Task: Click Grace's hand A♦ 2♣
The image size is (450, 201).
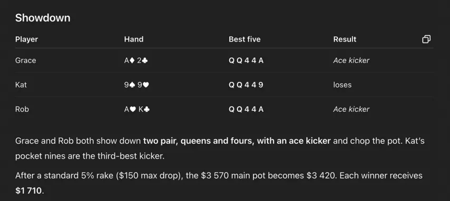Action: (136, 60)
